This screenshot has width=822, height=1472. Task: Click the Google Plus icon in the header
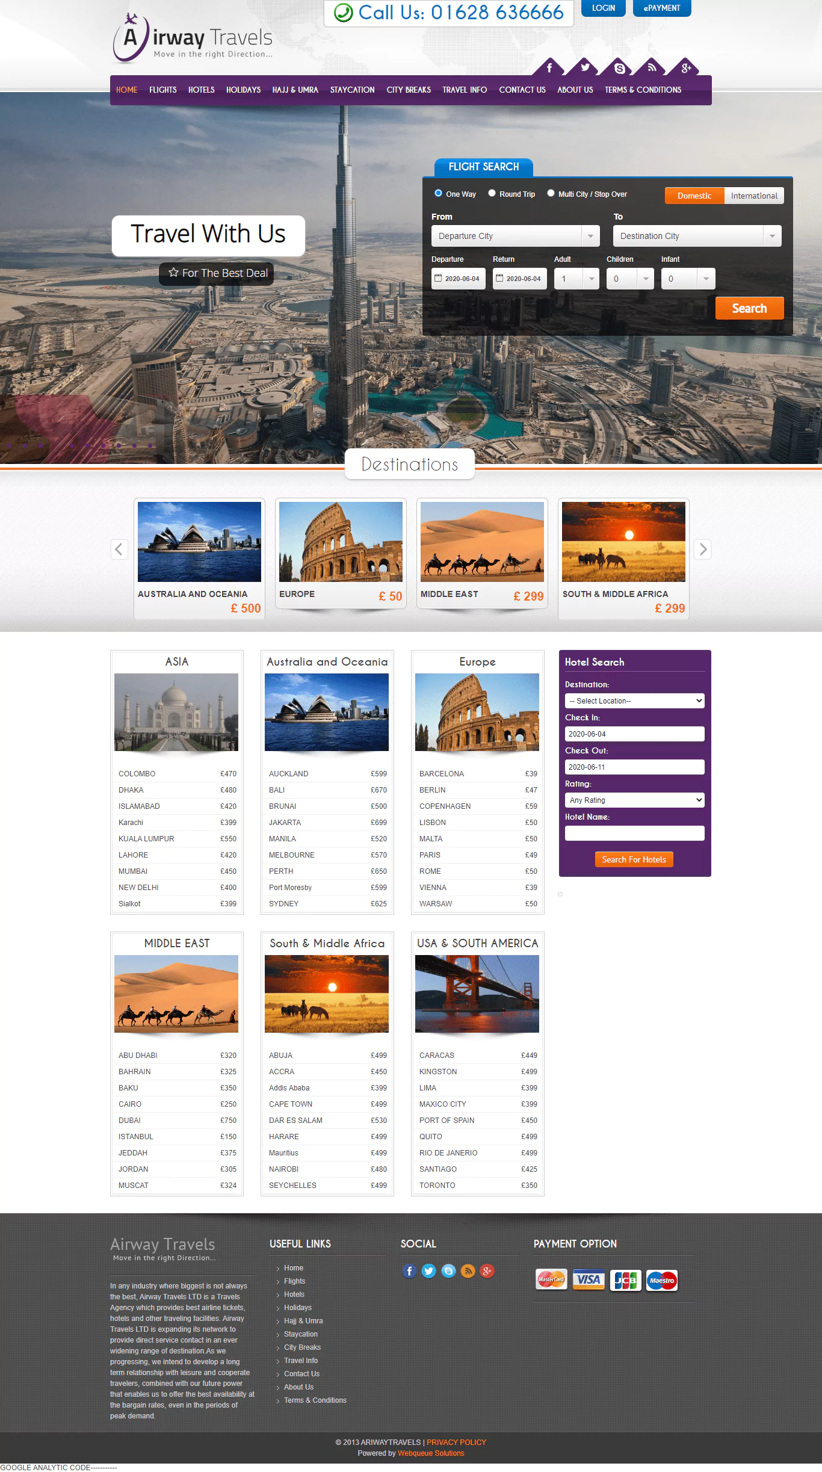tap(686, 68)
